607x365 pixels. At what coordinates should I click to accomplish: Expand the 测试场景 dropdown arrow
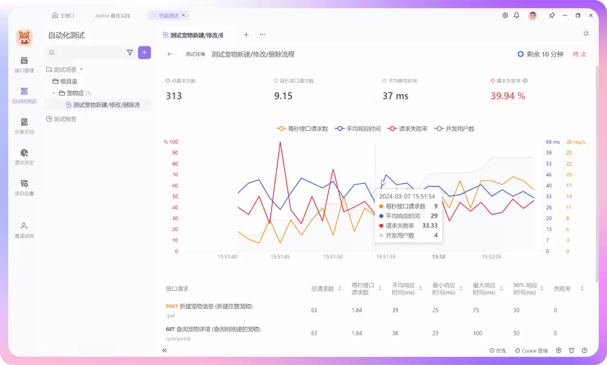(81, 70)
